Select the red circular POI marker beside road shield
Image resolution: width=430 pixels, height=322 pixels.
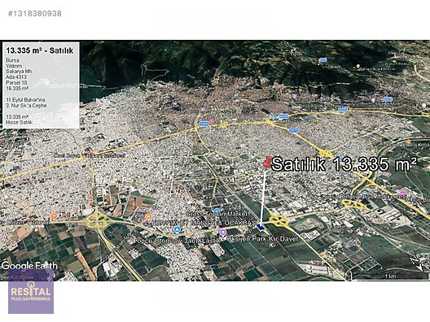tap(212, 121)
